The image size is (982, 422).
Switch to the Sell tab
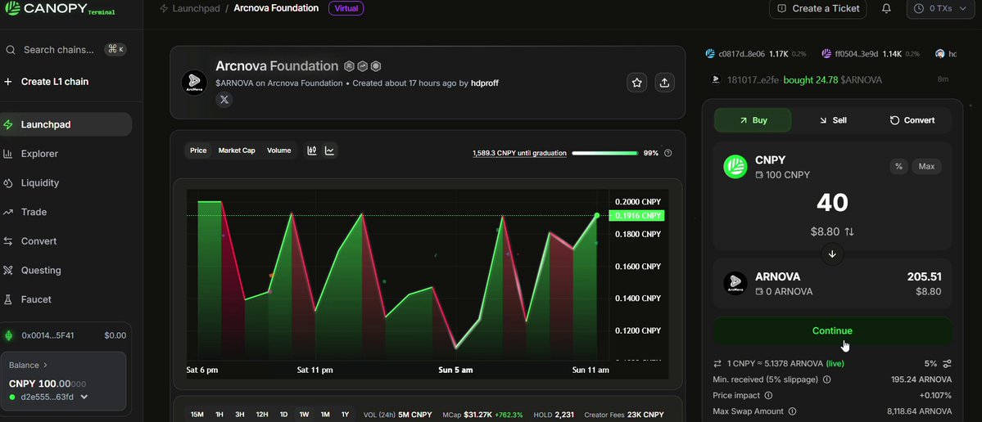tap(832, 120)
